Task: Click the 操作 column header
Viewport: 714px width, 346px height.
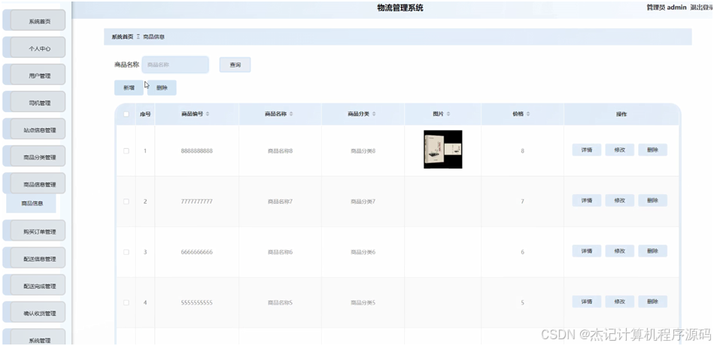Action: (621, 114)
